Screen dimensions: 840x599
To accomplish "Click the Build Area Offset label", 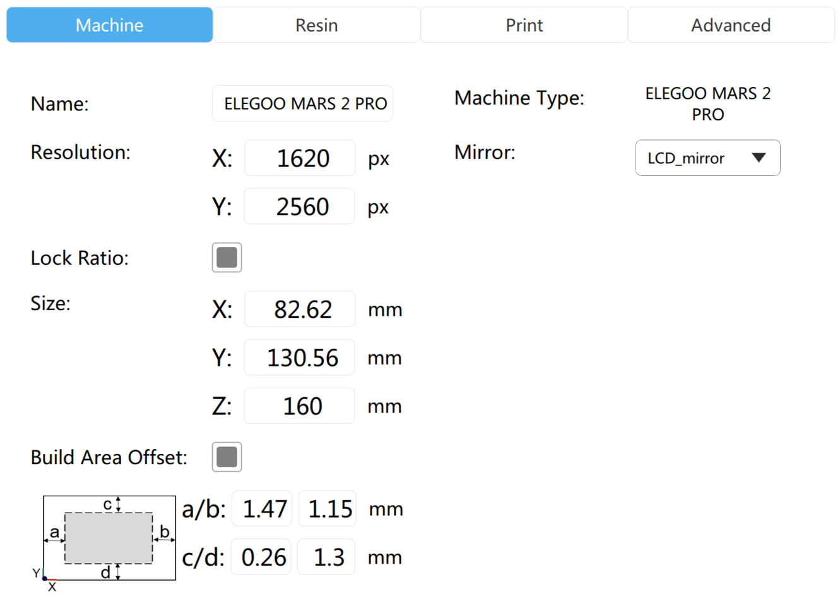I will click(x=109, y=457).
